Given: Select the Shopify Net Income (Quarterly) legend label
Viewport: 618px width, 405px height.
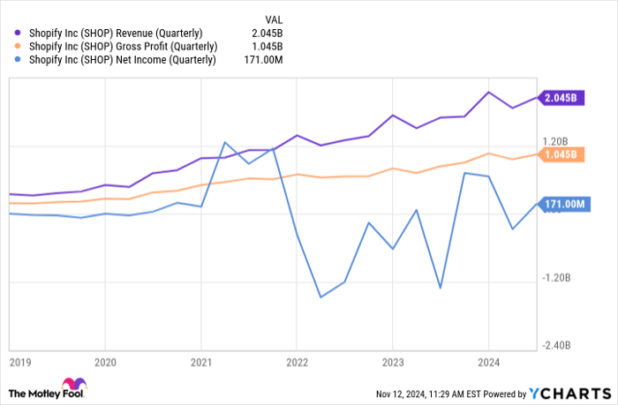Looking at the screenshot, I should click(x=121, y=60).
